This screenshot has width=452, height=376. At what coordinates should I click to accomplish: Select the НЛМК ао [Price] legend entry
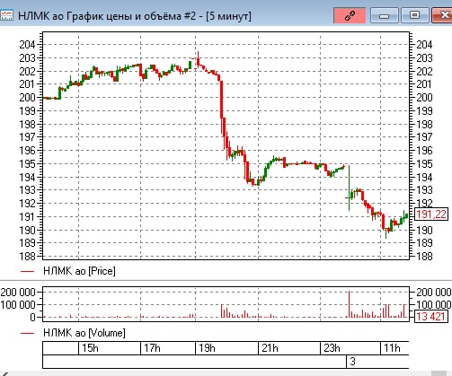68,271
